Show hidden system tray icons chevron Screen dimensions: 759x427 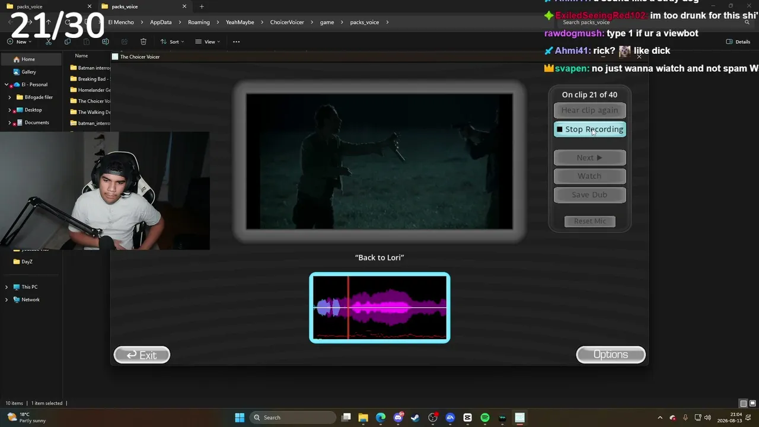[660, 418]
